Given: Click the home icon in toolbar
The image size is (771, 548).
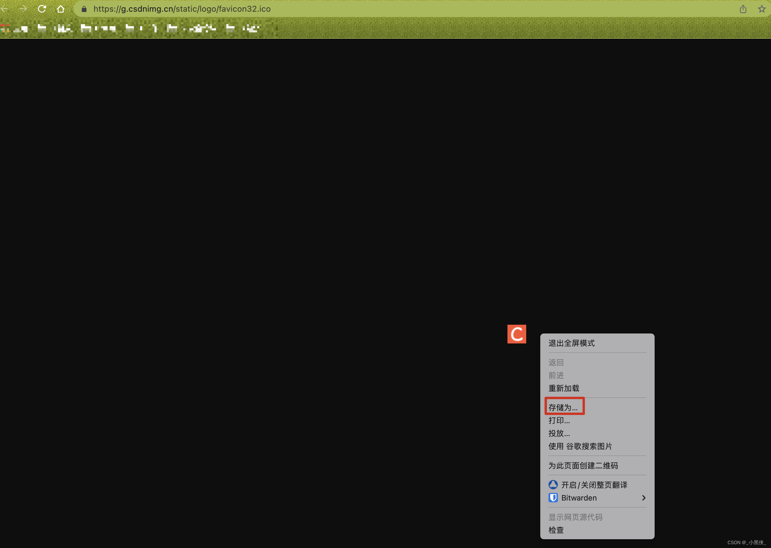Looking at the screenshot, I should click(x=61, y=9).
